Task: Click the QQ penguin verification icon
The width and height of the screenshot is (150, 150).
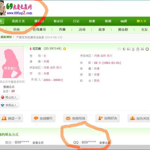Action: point(138,49)
